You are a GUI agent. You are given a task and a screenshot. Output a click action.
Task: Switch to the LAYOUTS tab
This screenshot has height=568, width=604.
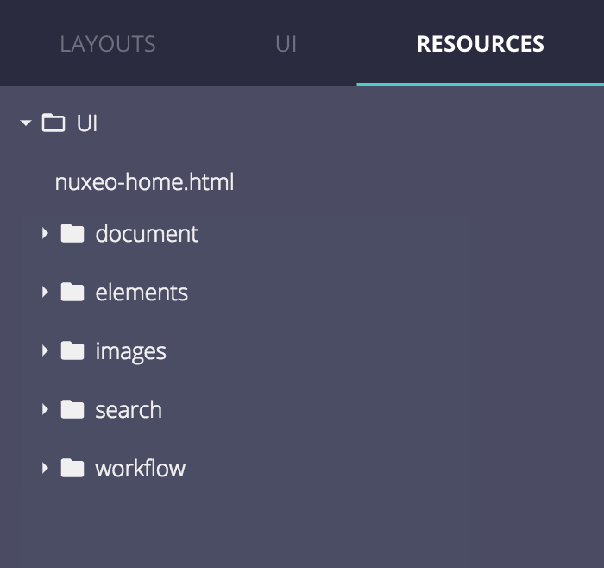click(x=108, y=44)
